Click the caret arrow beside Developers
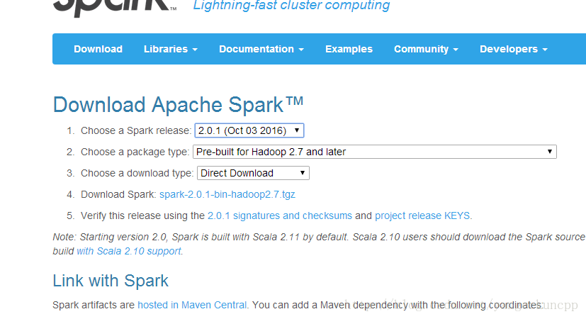 point(544,50)
